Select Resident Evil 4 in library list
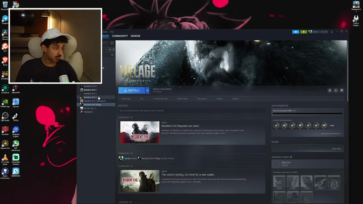 (90, 97)
